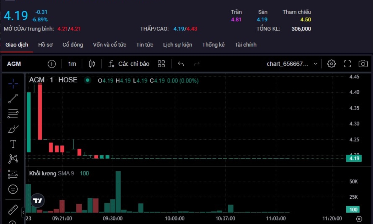
Task: Click the AGM symbol search field
Action: (14, 64)
